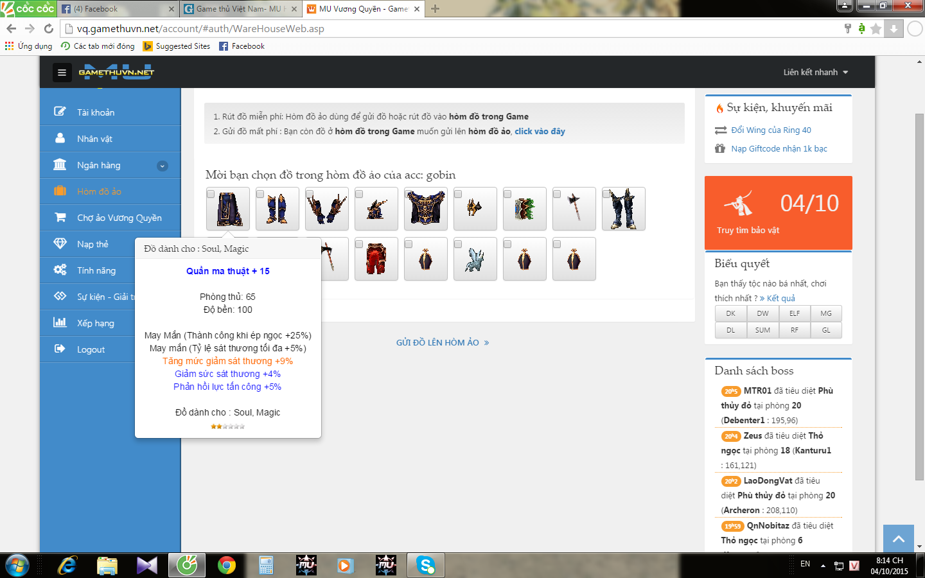925x578 pixels.
Task: Tick the checkbox on the red pants item
Action: [x=359, y=244]
